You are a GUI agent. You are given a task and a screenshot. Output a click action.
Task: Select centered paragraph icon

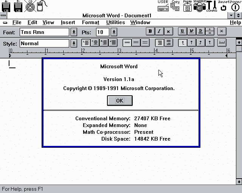[95, 43]
